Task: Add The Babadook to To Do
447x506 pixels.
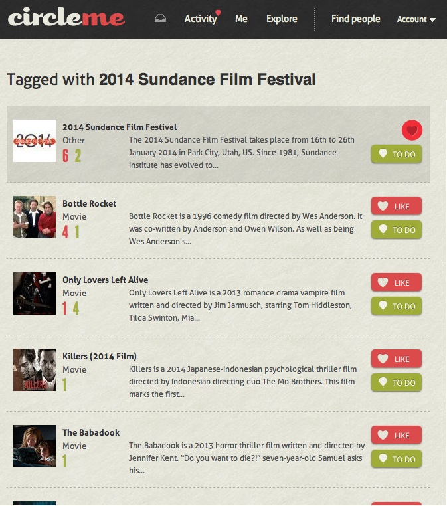Action: pyautogui.click(x=396, y=460)
